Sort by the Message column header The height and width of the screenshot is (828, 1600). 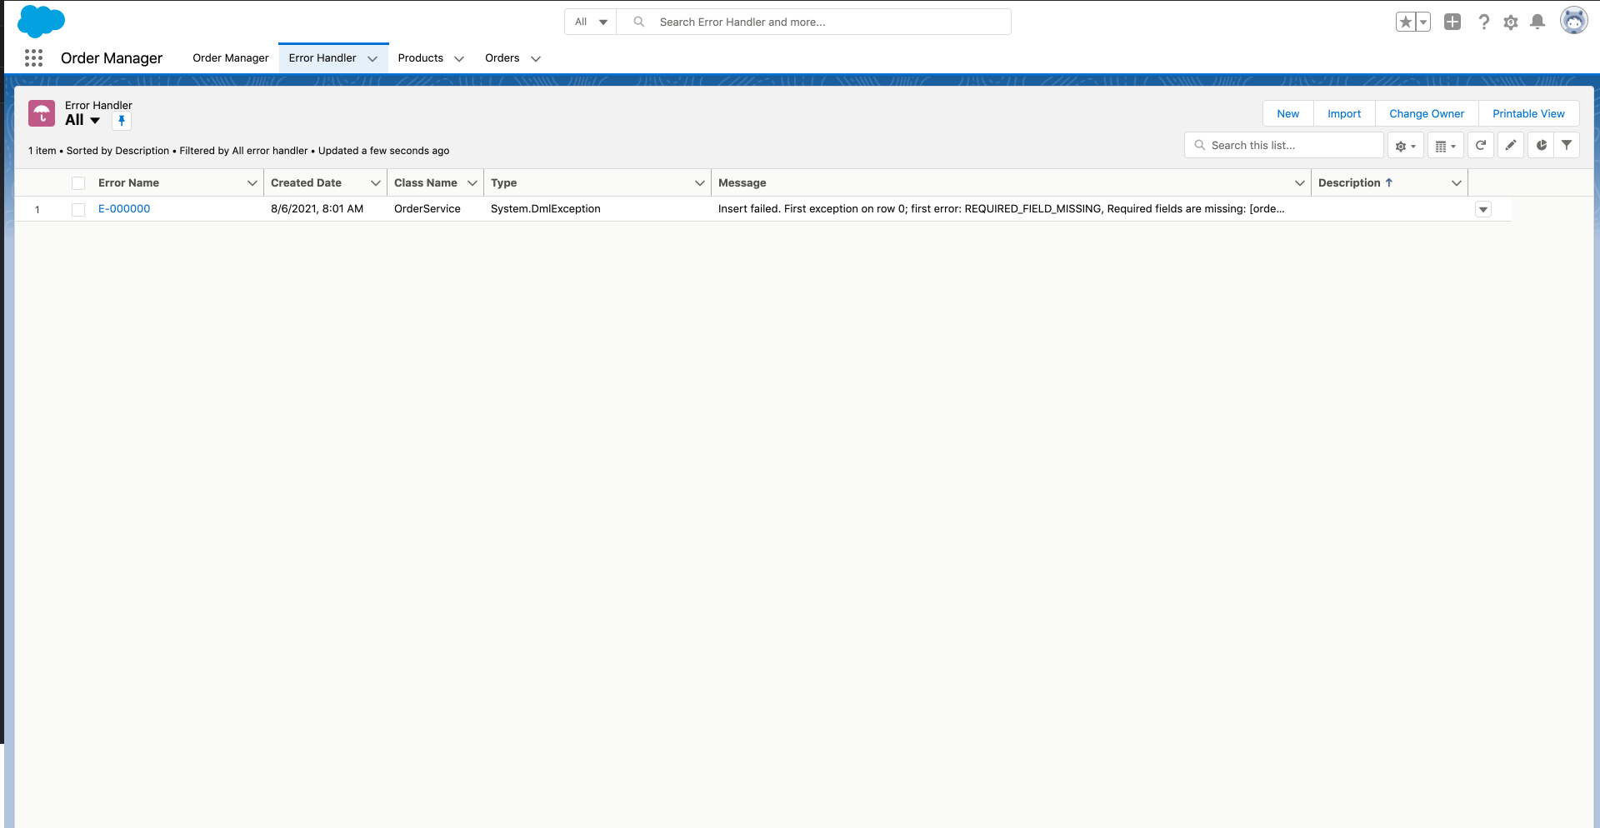[x=742, y=183]
